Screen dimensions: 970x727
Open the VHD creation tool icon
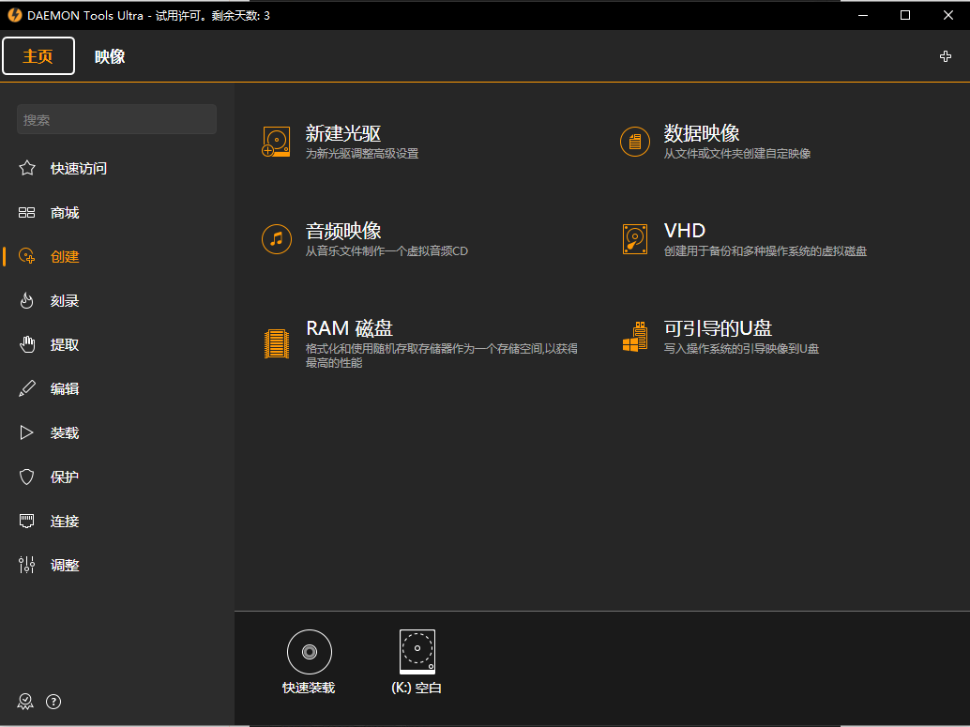[634, 238]
